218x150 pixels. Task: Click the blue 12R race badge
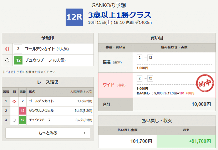click(75, 17)
